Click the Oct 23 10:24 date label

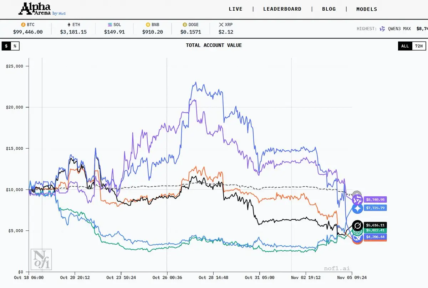121,278
